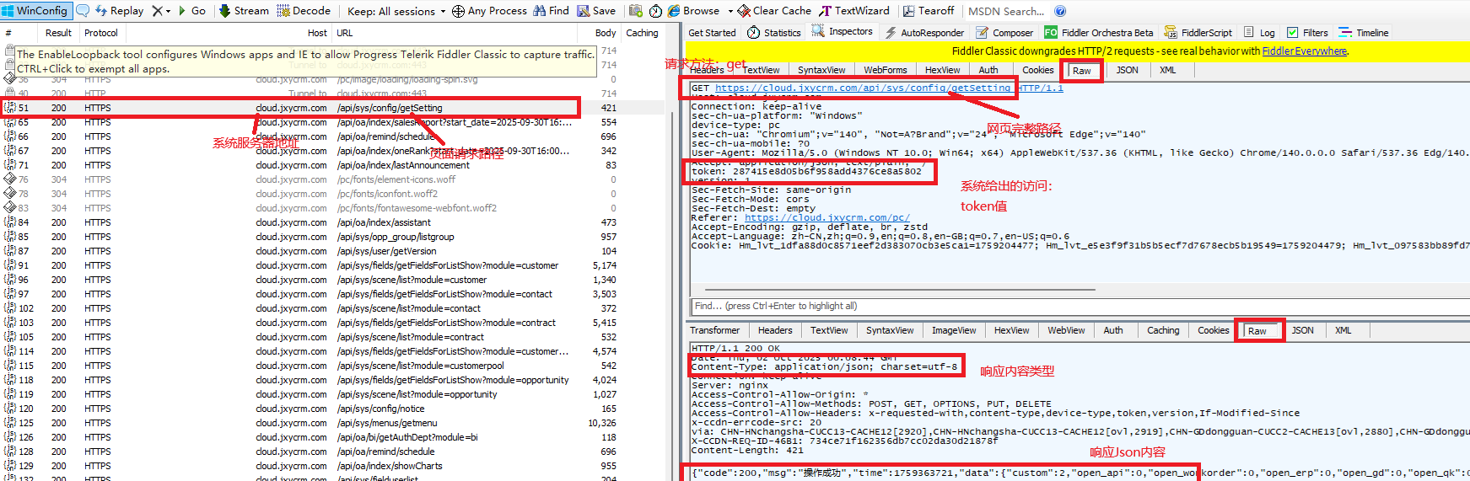Click the Browse Internet Explorer icon
The image size is (1470, 481).
(x=674, y=11)
